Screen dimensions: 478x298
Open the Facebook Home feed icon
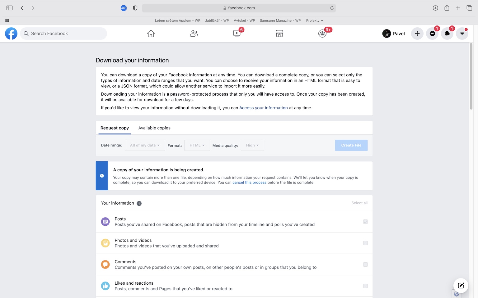pyautogui.click(x=151, y=34)
